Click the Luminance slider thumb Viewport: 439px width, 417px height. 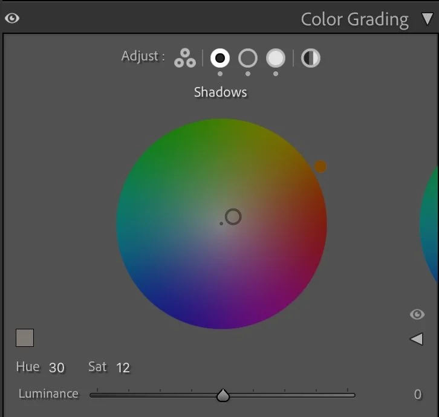pos(223,395)
